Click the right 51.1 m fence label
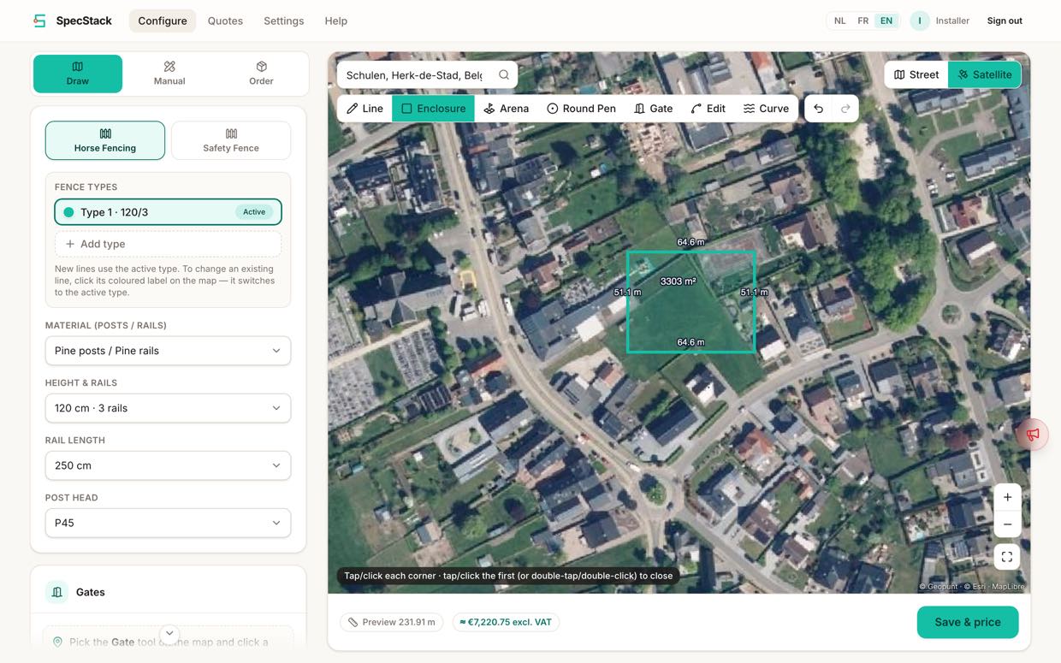The width and height of the screenshot is (1061, 663). coord(754,292)
